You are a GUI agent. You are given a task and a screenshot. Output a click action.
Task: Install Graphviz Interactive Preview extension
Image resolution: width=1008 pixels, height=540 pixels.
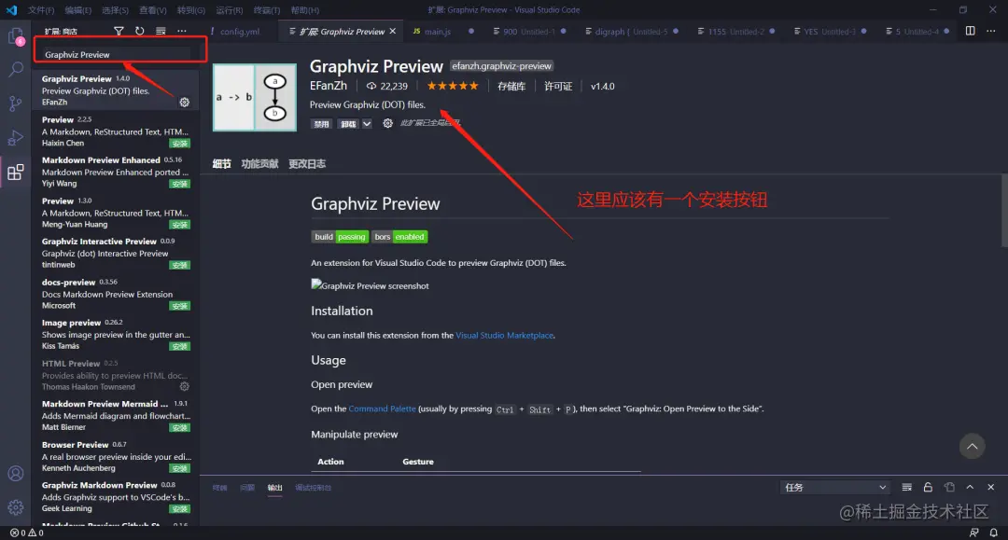(179, 265)
